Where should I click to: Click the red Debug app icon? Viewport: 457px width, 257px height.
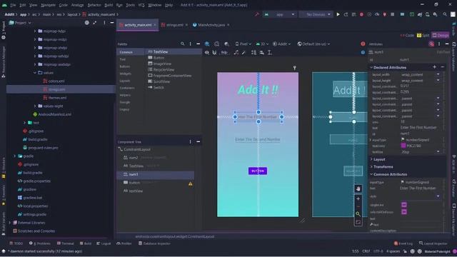361,14
